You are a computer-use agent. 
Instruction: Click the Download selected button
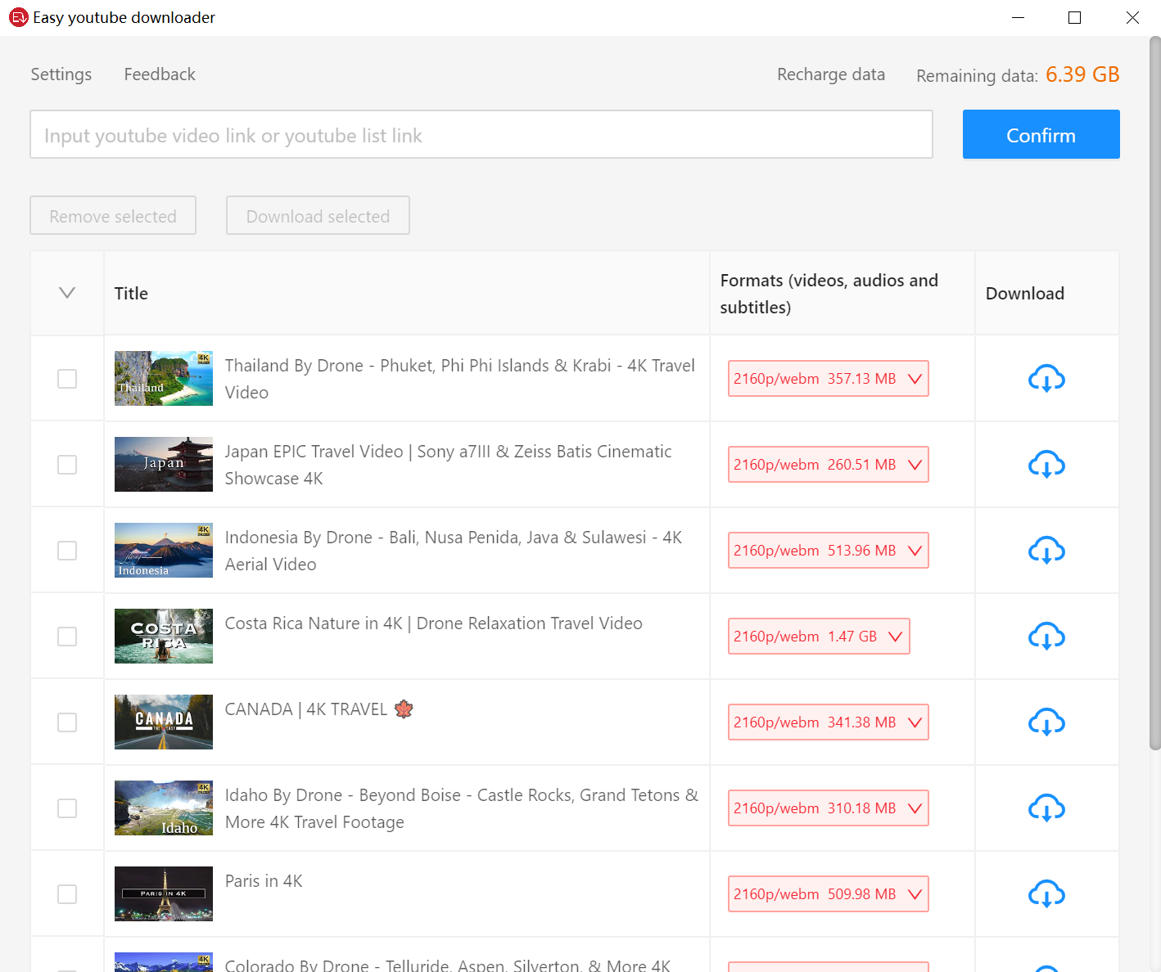pos(318,215)
